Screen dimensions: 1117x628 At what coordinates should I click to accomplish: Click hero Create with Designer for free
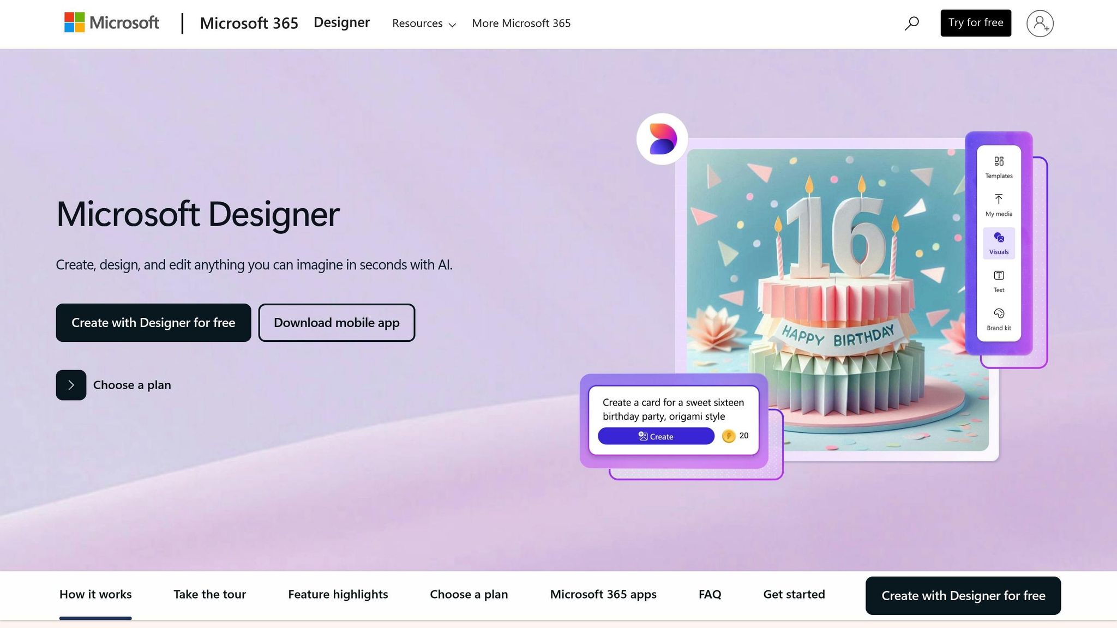(x=153, y=323)
